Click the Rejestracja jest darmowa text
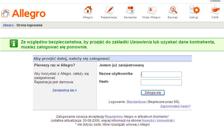 pos(54,82)
